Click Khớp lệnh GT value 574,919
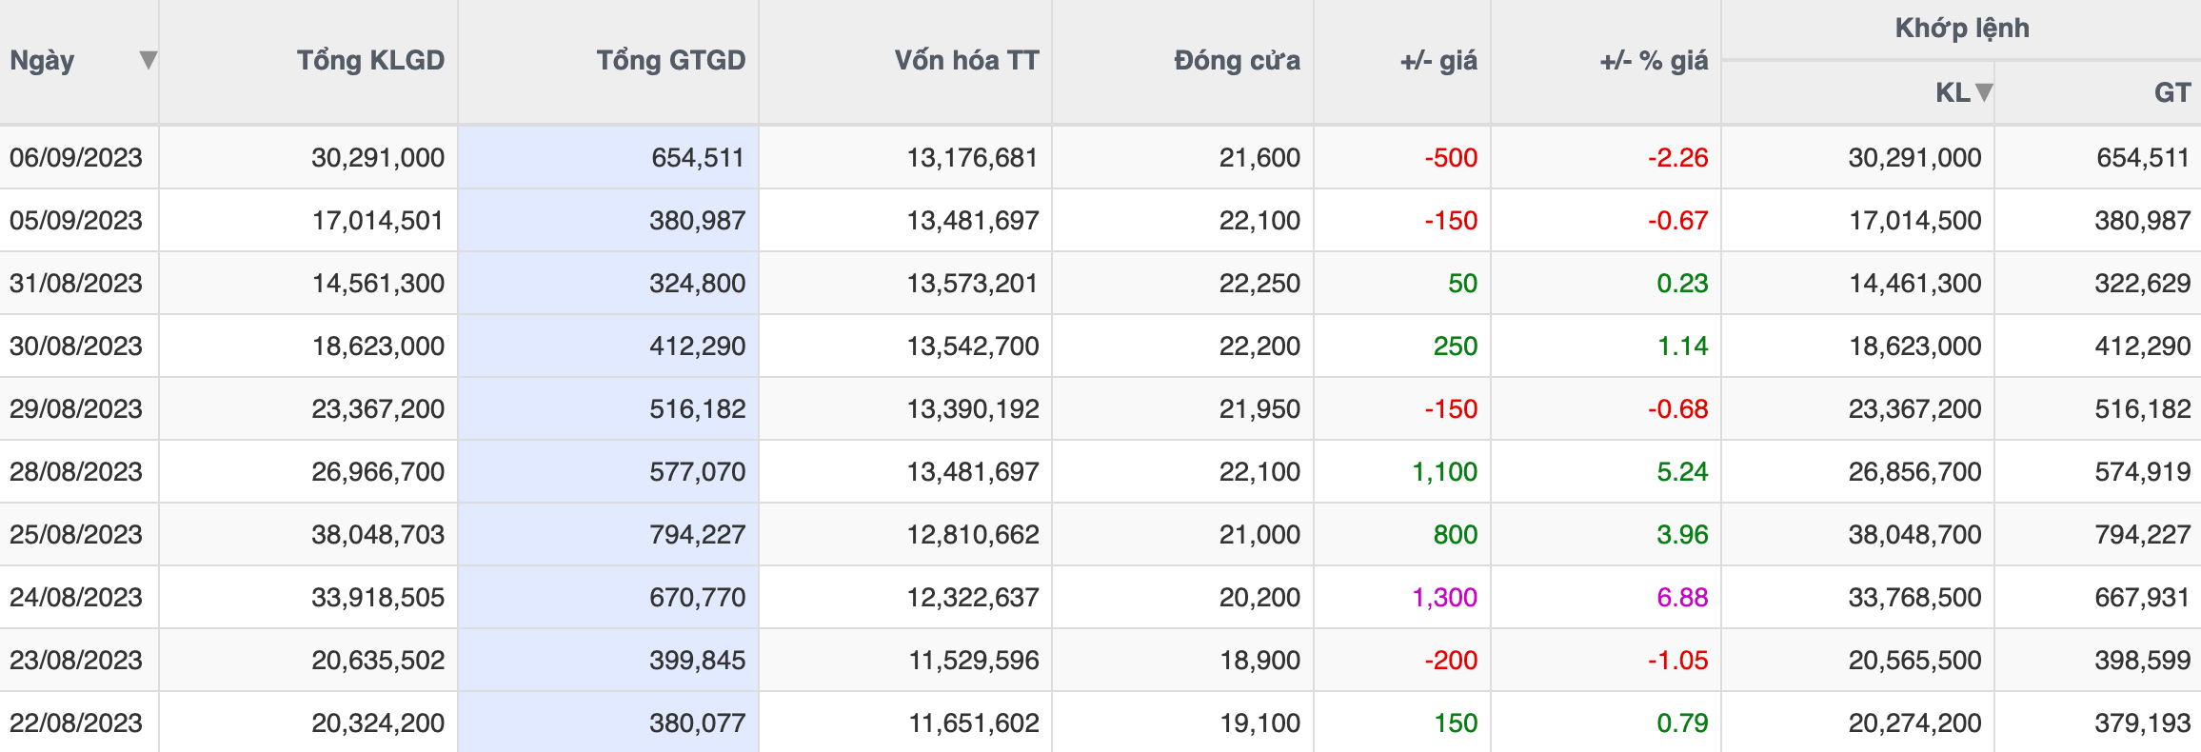 point(2143,471)
